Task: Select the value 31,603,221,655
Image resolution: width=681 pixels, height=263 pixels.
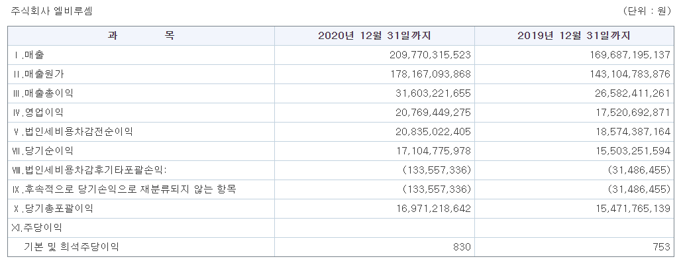Action: point(433,93)
